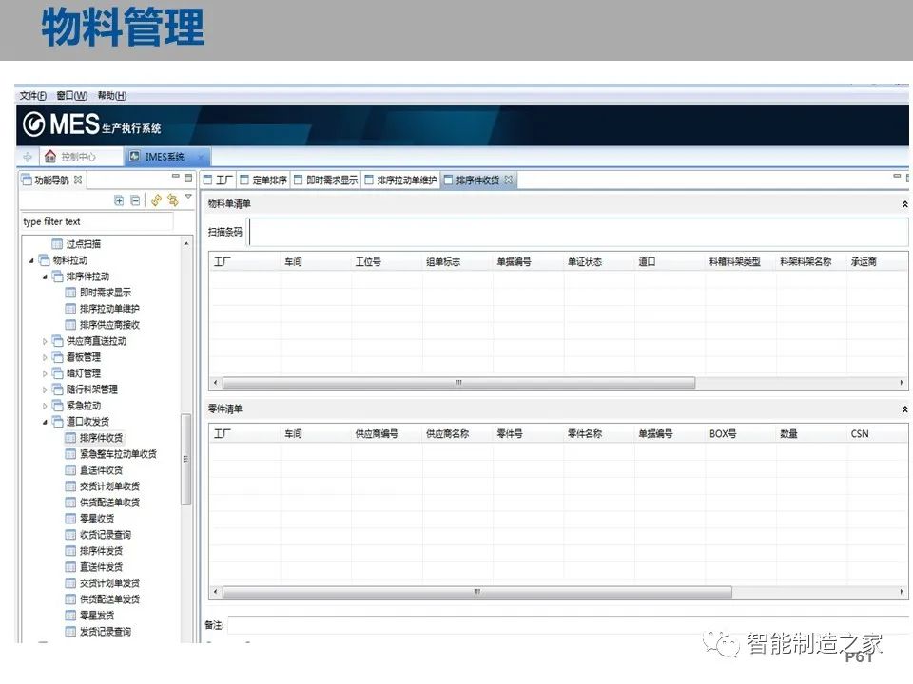Switch to the 即时需求显示 editor tab

326,180
